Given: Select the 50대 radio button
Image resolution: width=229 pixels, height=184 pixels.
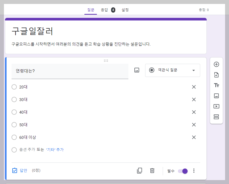Looking at the screenshot, I should click(14, 125).
